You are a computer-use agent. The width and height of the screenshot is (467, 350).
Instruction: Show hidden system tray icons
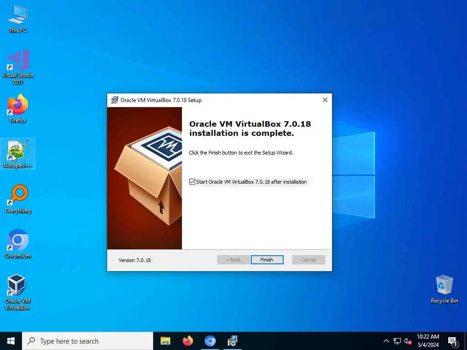(x=386, y=341)
